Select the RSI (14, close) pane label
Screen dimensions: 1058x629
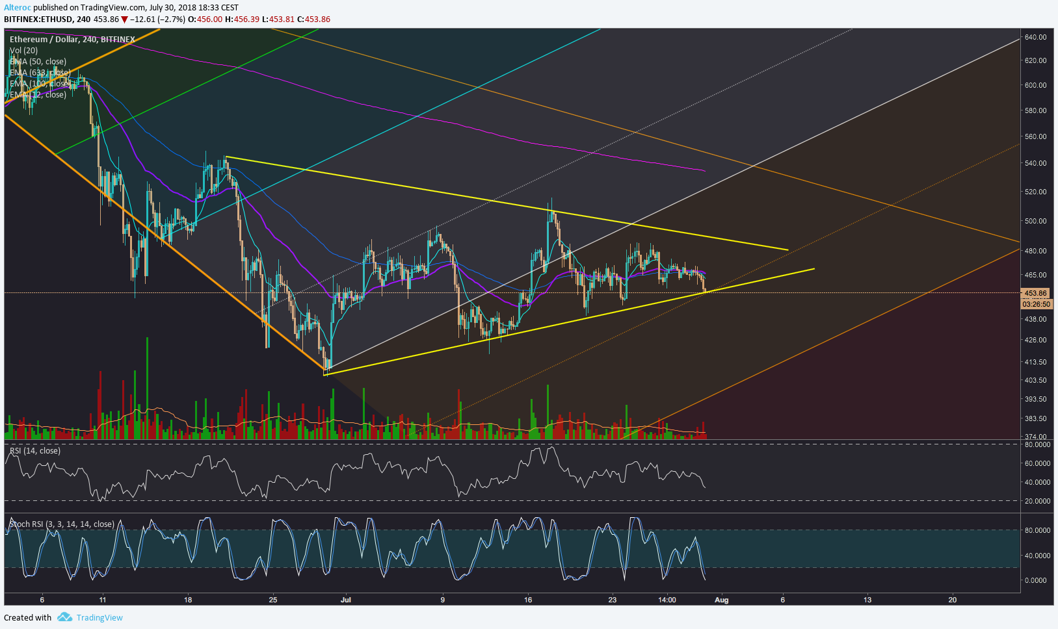(x=35, y=451)
